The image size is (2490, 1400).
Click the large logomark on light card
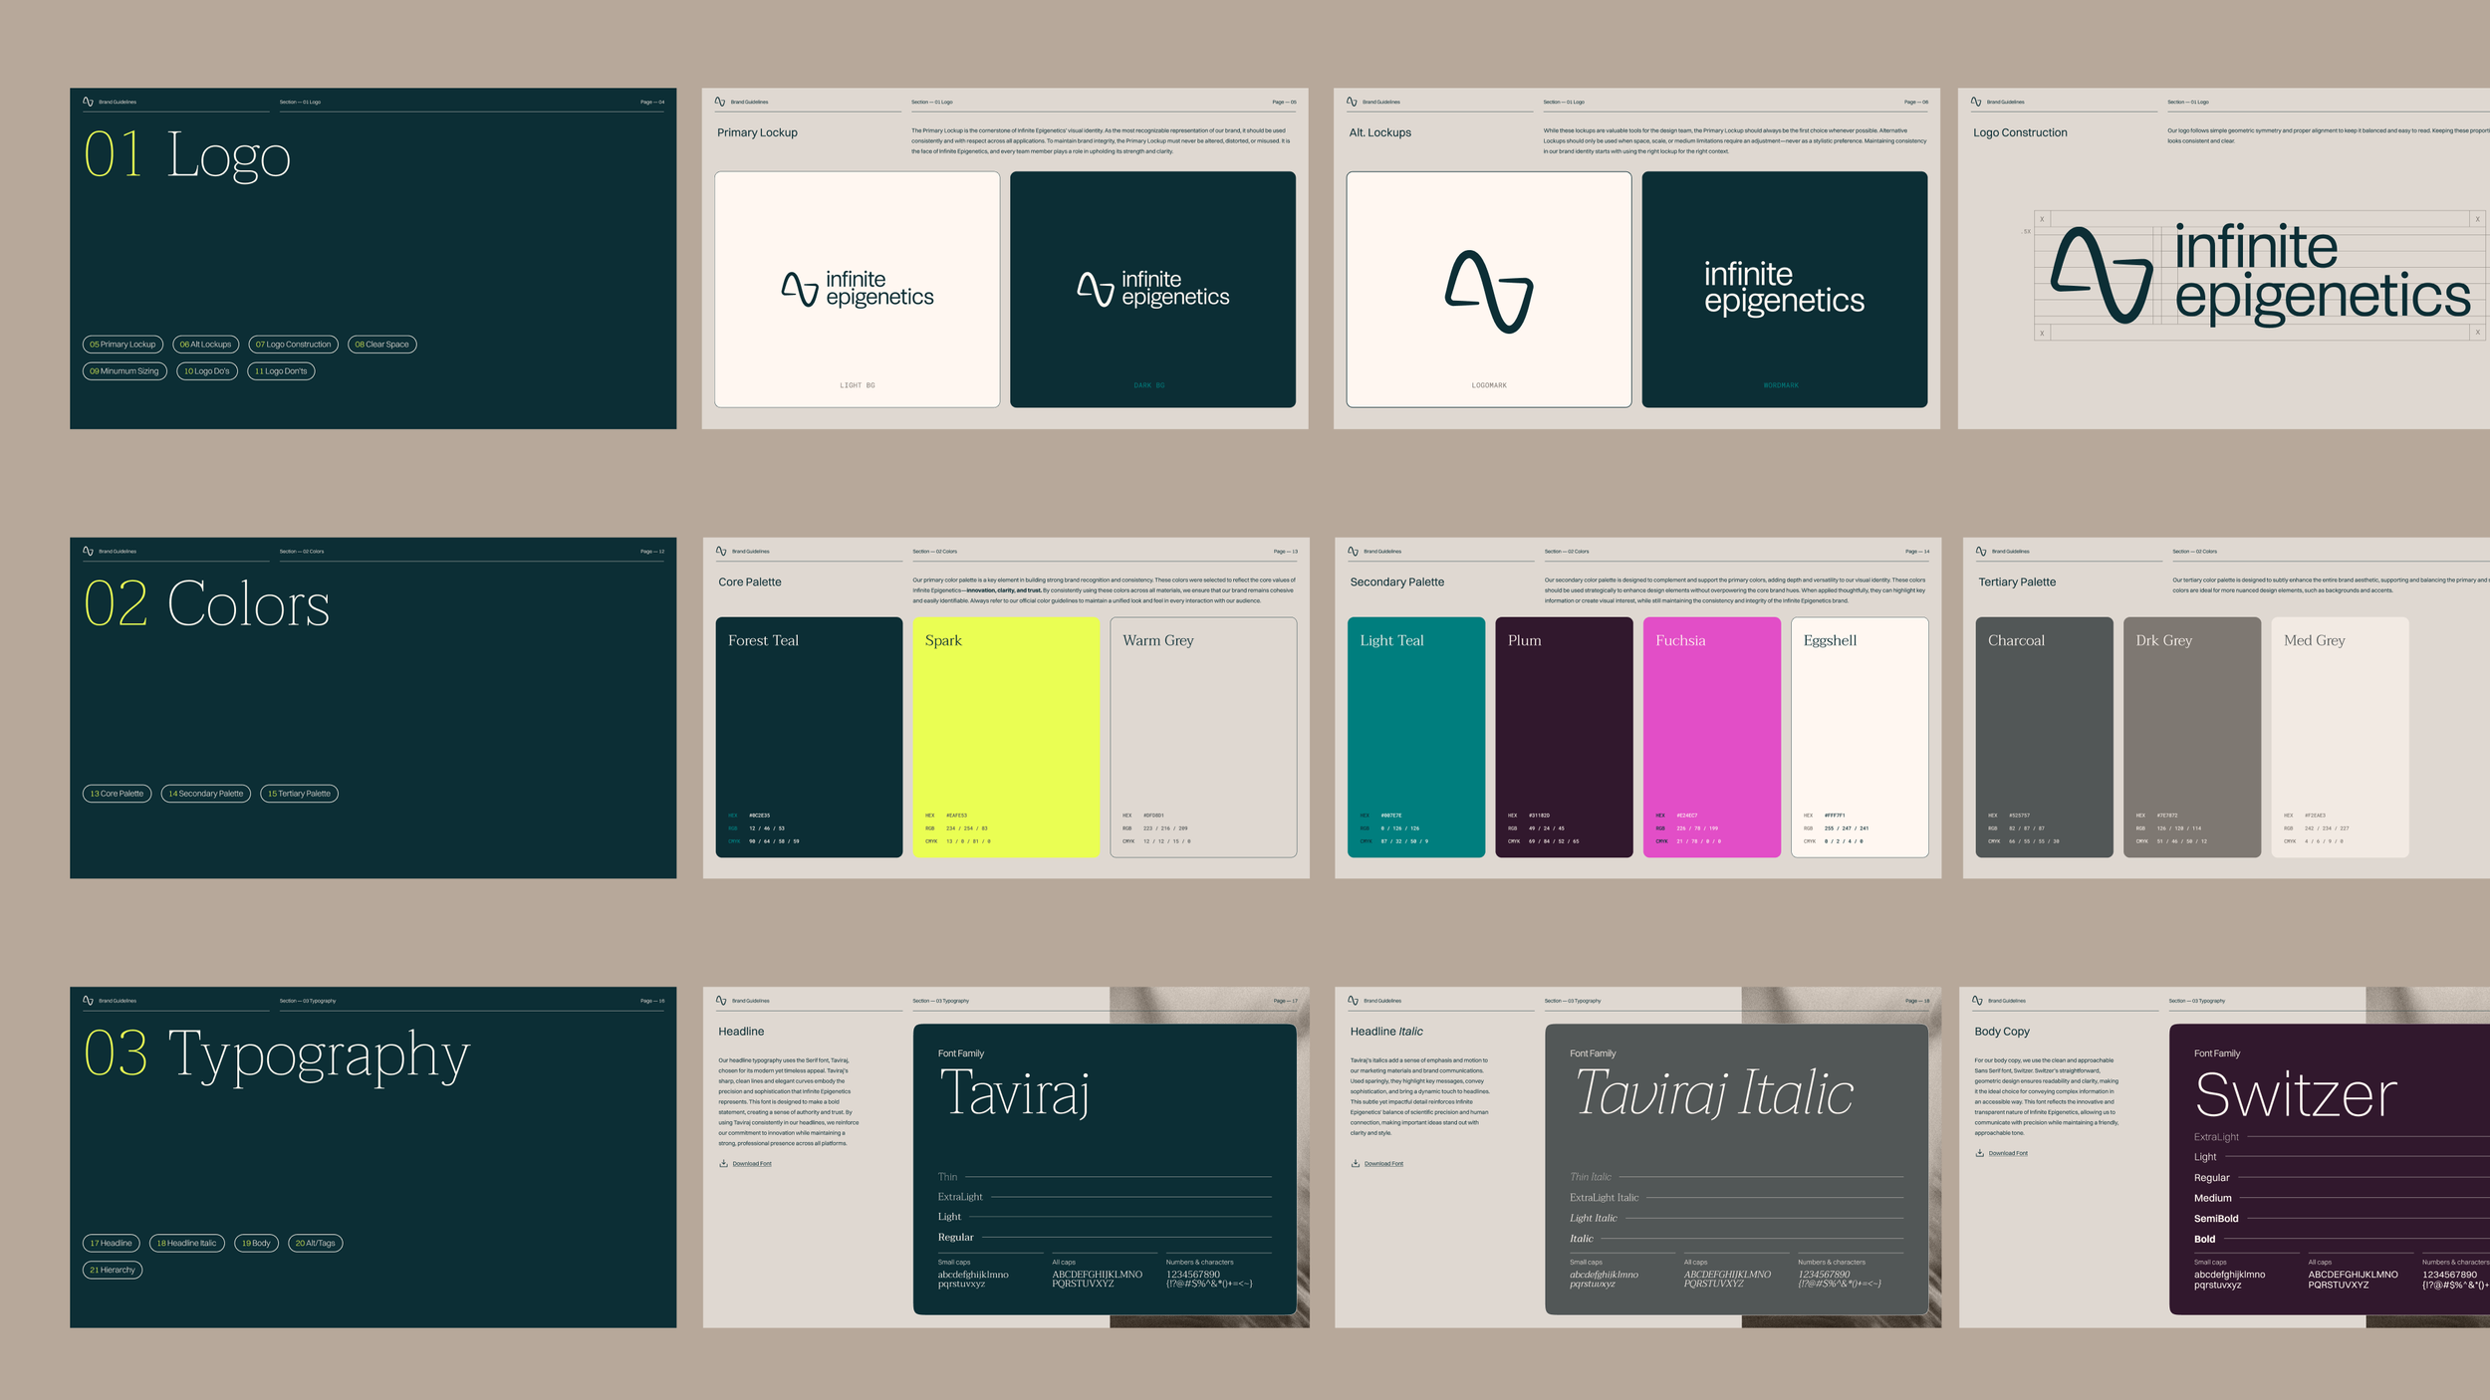click(x=1488, y=291)
